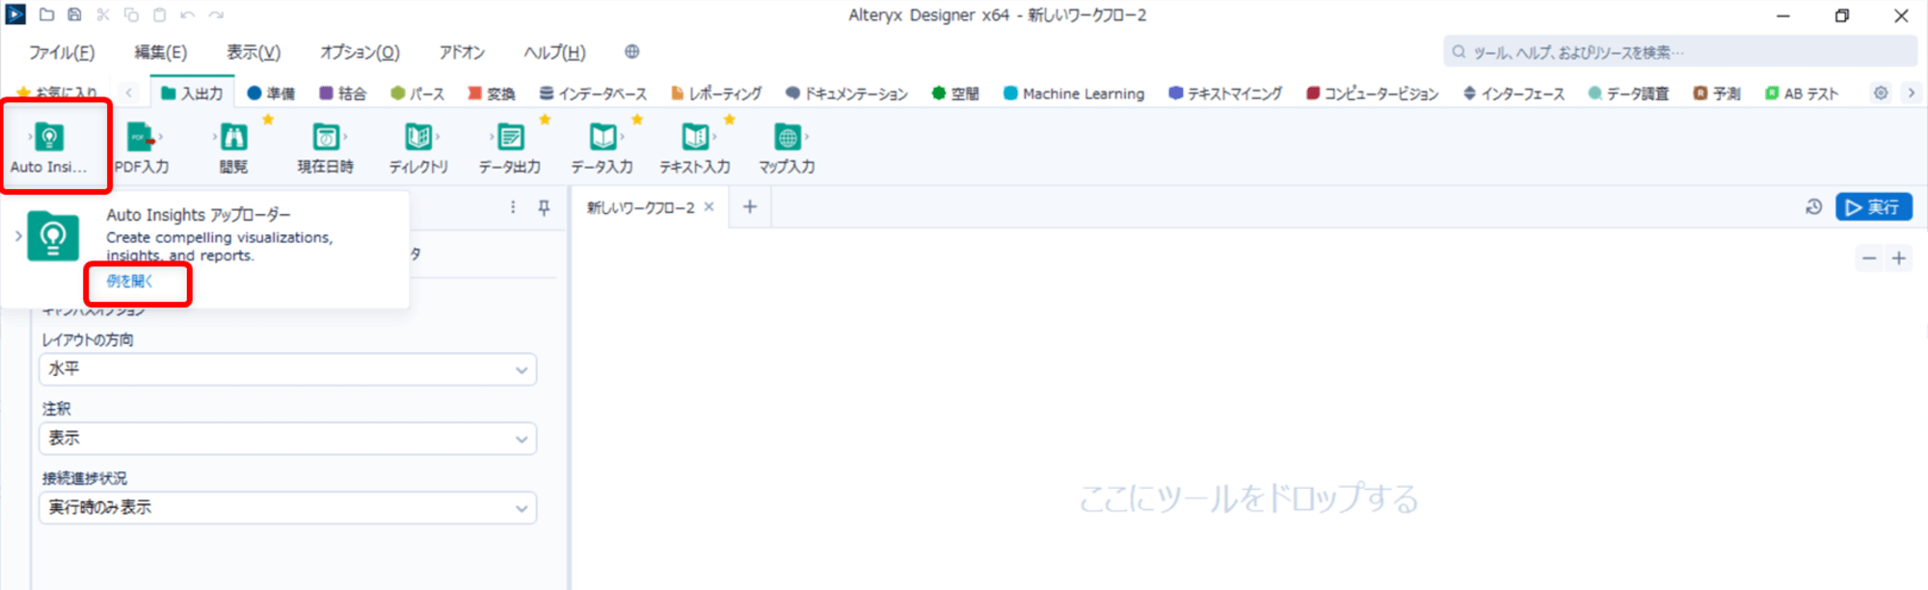This screenshot has width=1928, height=590.
Task: Pin the configuration panel
Action: coord(544,207)
